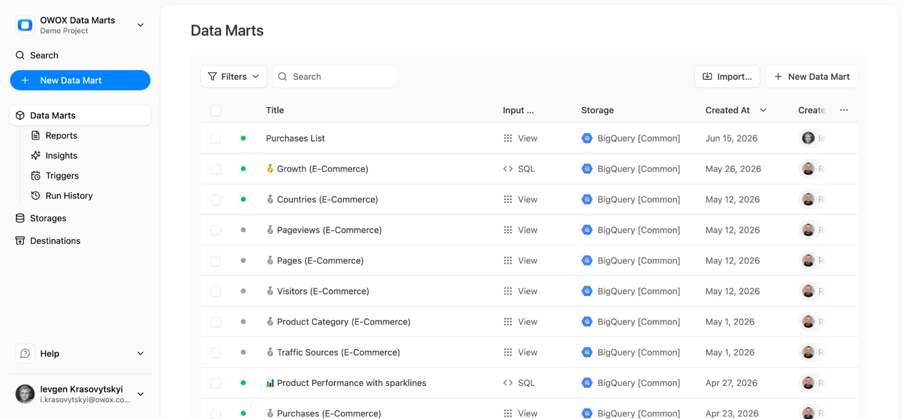Click the May 26, 2026 date cell
Screen dimensions: 903x419
pyautogui.click(x=732, y=169)
